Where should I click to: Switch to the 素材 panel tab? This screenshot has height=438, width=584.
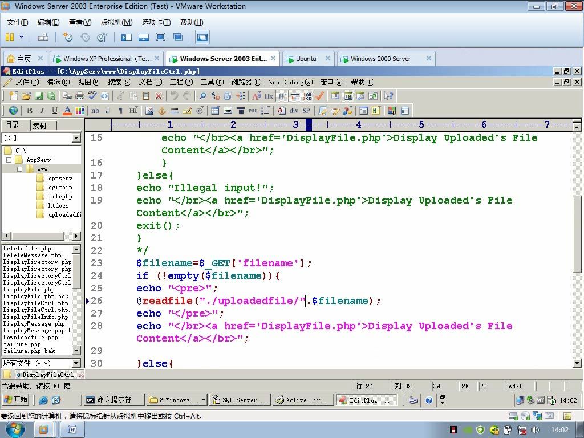(40, 125)
